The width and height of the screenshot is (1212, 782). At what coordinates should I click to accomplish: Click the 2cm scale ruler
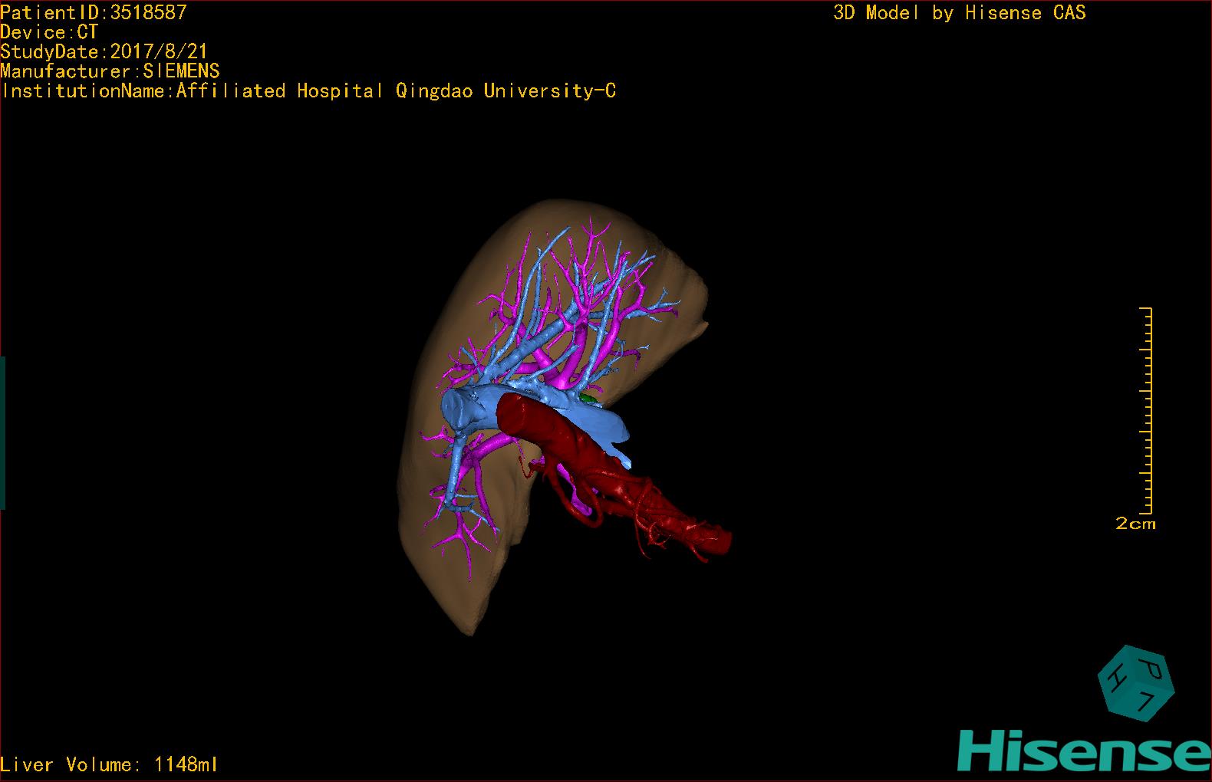pos(1145,410)
